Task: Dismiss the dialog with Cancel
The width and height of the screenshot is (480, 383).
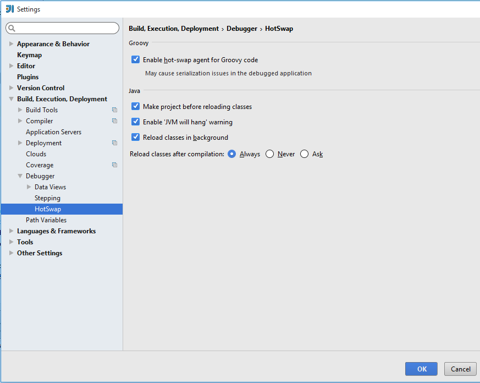Action: click(x=460, y=369)
